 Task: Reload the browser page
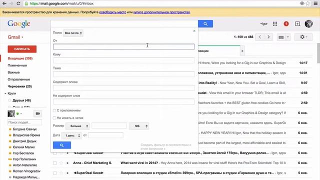[x=18, y=3]
